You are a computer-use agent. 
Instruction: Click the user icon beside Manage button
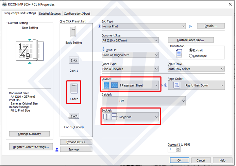point(57,149)
